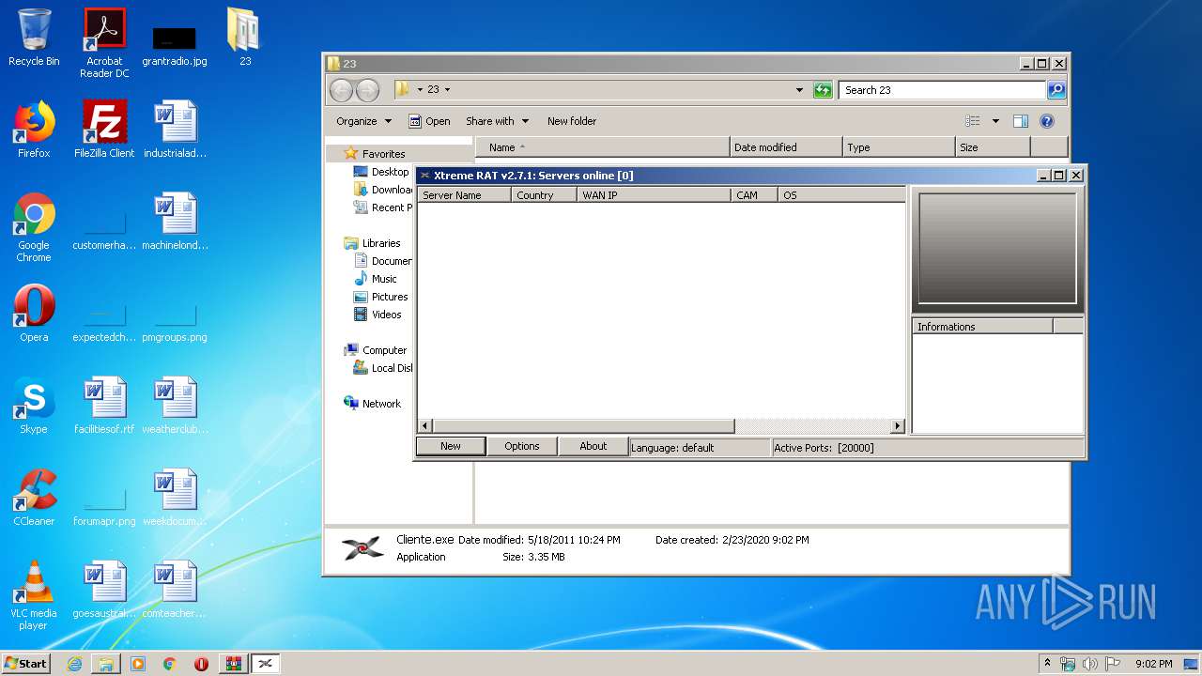The height and width of the screenshot is (676, 1202).
Task: Go back in the Explorer window
Action: click(x=341, y=90)
